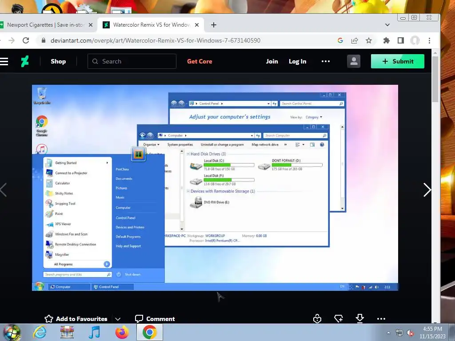Launch Internet Explorer from the taskbar
This screenshot has height=341, width=455.
pos(40,332)
